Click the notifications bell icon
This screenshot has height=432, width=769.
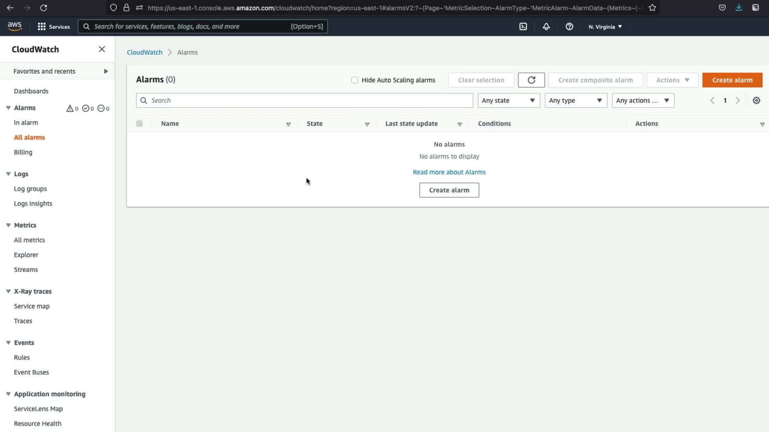pos(546,26)
